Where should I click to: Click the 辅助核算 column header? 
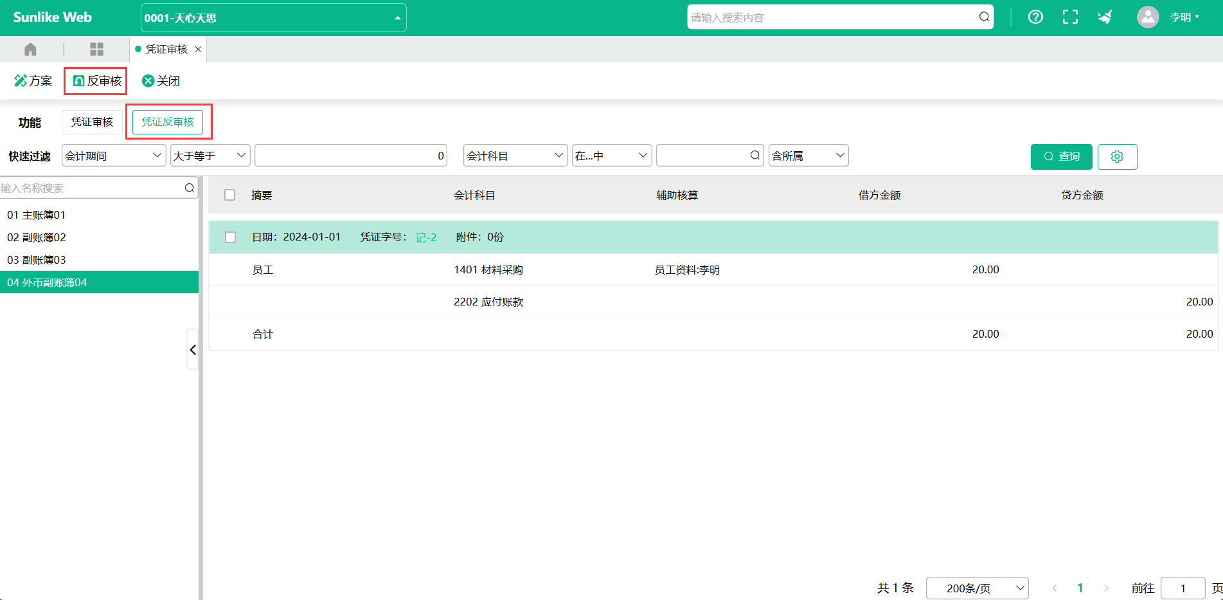pyautogui.click(x=677, y=195)
